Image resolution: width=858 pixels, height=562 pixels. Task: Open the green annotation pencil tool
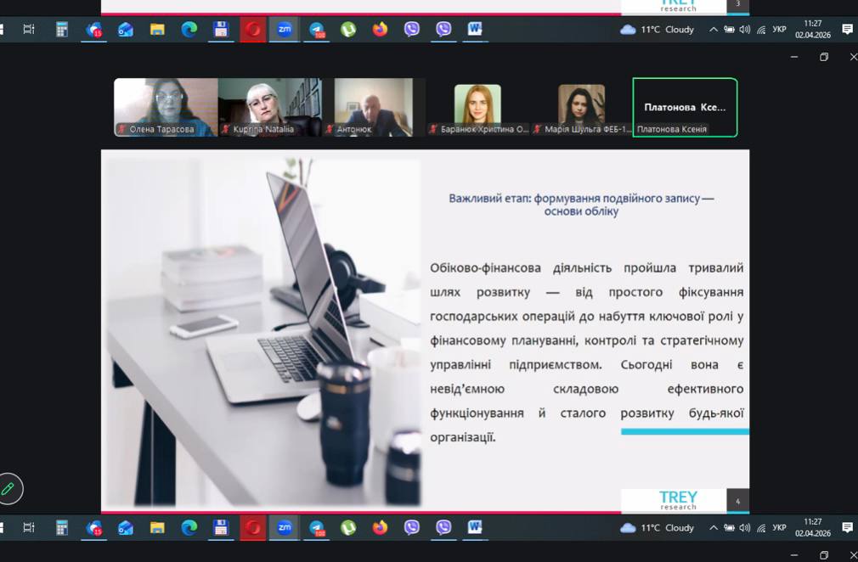click(9, 488)
